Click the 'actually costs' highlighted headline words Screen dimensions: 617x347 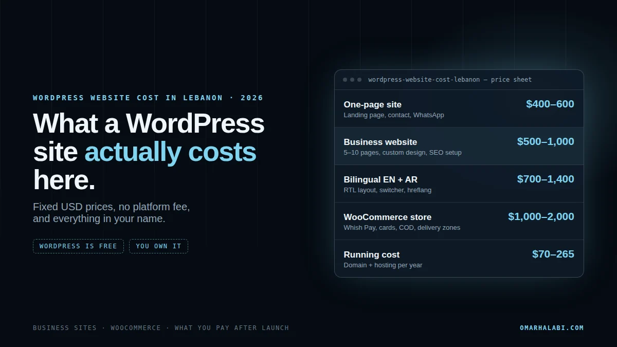[x=170, y=152]
